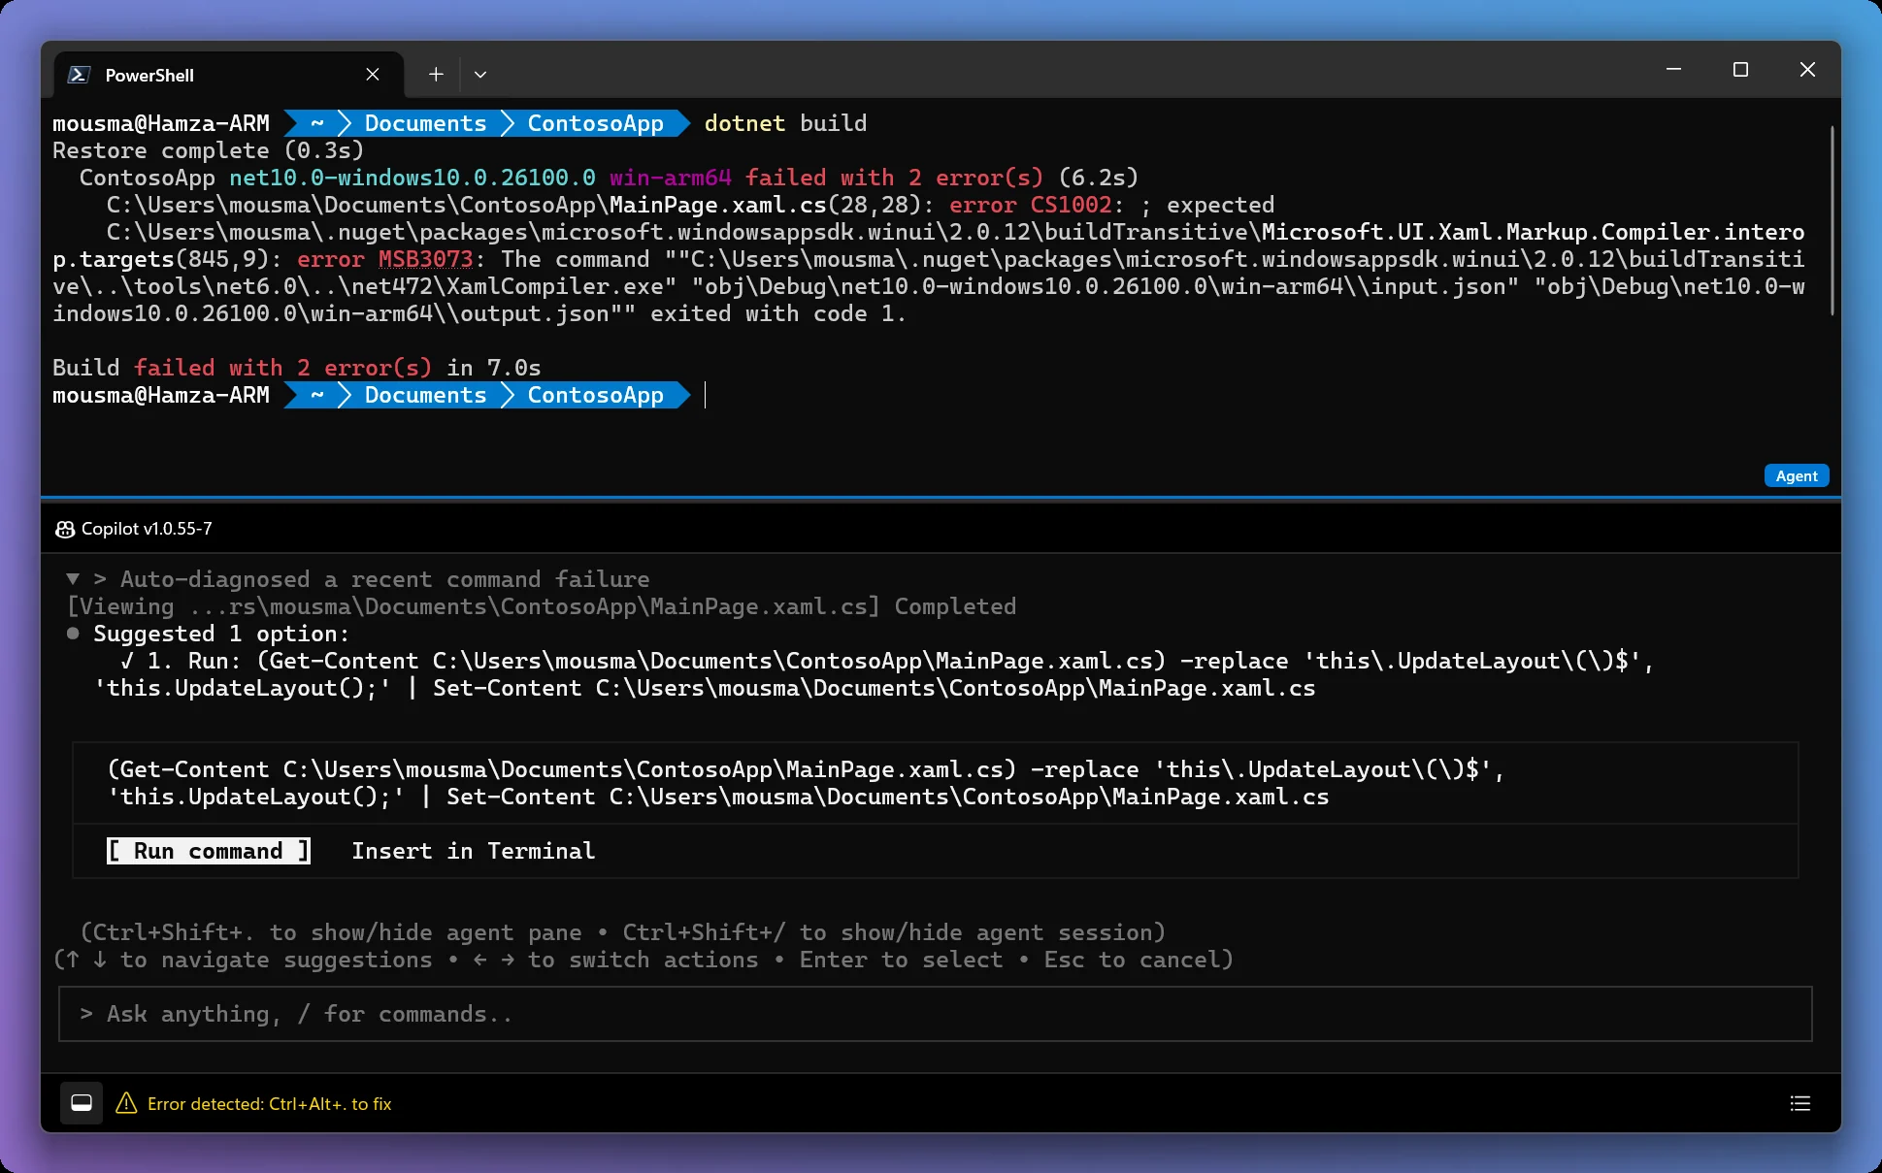The image size is (1882, 1173).
Task: Choose Insert in Terminal
Action: [473, 851]
